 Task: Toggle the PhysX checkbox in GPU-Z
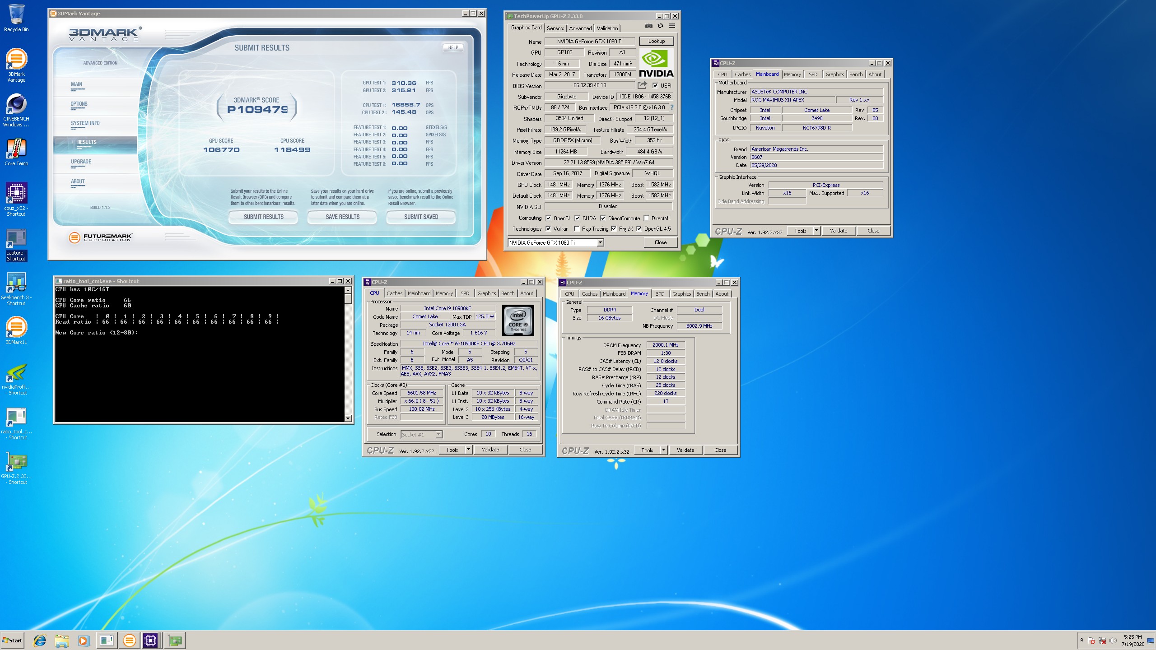614,228
